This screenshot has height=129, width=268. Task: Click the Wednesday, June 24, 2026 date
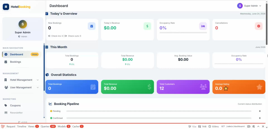[x=253, y=14]
